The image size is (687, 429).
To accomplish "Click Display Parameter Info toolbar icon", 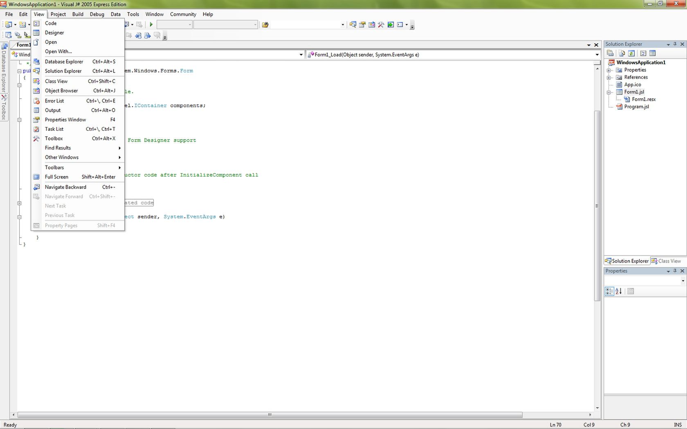I will pos(18,36).
